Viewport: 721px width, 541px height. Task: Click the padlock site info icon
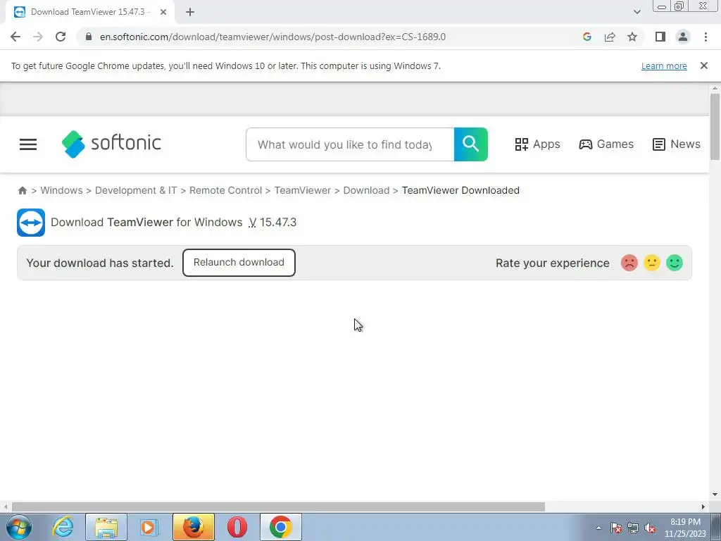point(89,37)
